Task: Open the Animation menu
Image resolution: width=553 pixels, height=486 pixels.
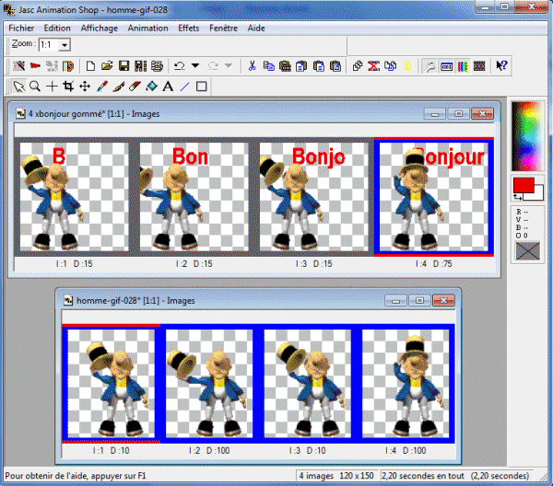Action: point(147,29)
